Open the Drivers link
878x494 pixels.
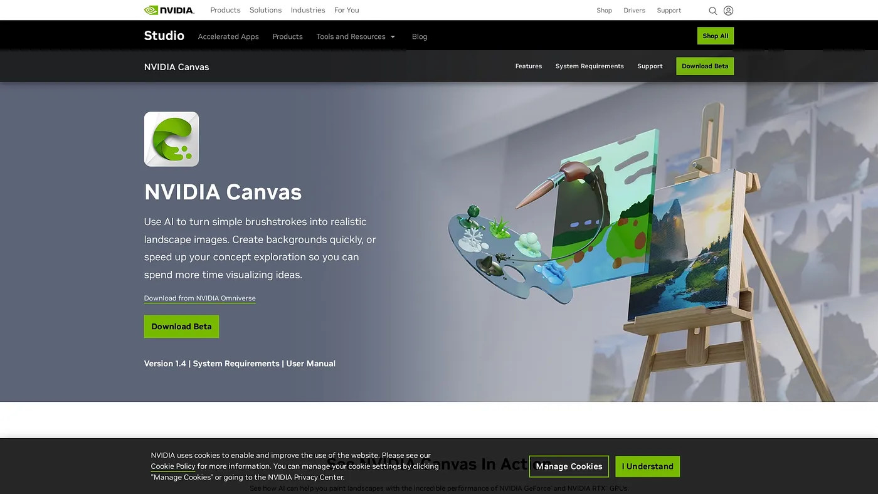click(x=634, y=11)
